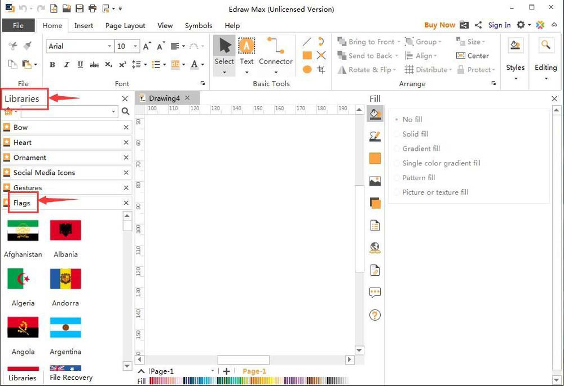Toggle Bold text formatting

tap(52, 65)
